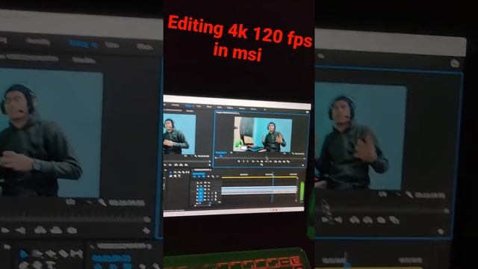Open the Graphics workspace tab
Viewport: 478px width, 269px height.
(x=230, y=108)
